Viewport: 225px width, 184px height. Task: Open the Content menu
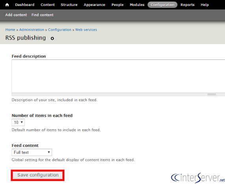pyautogui.click(x=48, y=5)
